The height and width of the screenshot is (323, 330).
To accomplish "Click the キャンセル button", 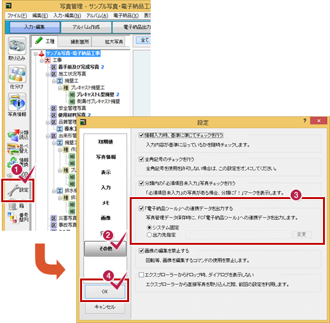I will [x=105, y=307].
